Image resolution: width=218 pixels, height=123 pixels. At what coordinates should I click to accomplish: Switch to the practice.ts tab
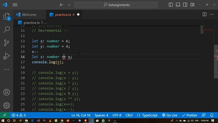click(x=63, y=14)
